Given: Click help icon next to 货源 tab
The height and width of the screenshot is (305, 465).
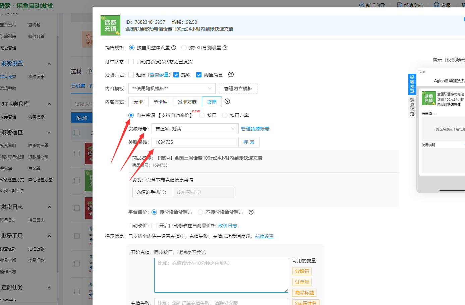Looking at the screenshot, I should 227,101.
